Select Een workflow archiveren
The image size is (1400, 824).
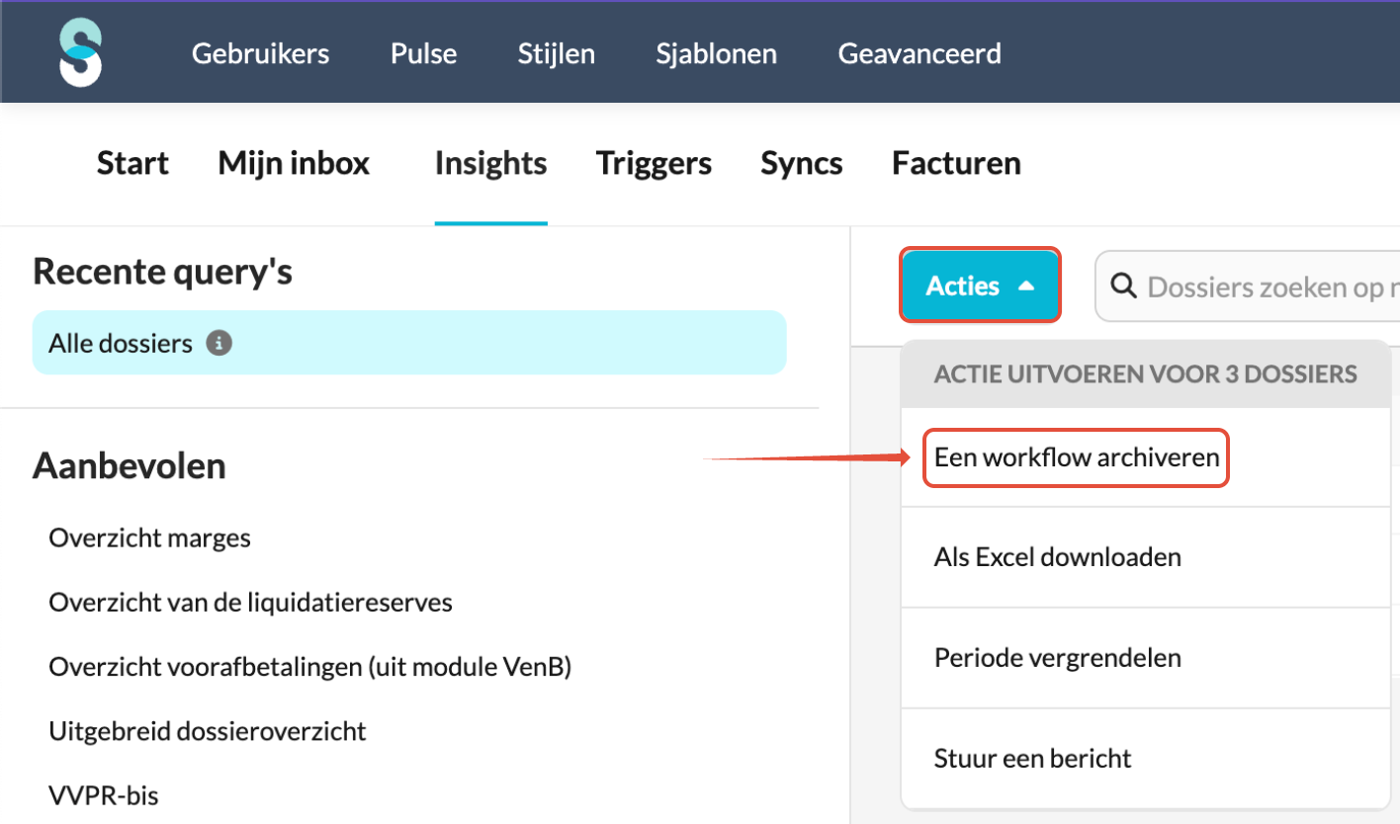click(1076, 457)
